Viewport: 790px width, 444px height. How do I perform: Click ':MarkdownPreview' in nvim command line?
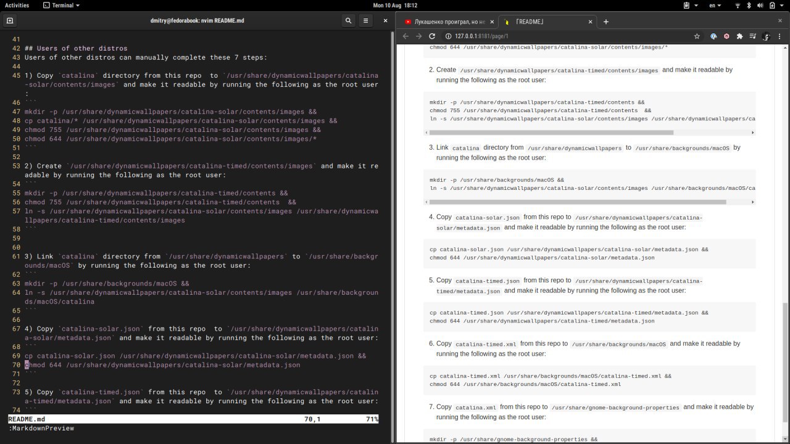(41, 428)
